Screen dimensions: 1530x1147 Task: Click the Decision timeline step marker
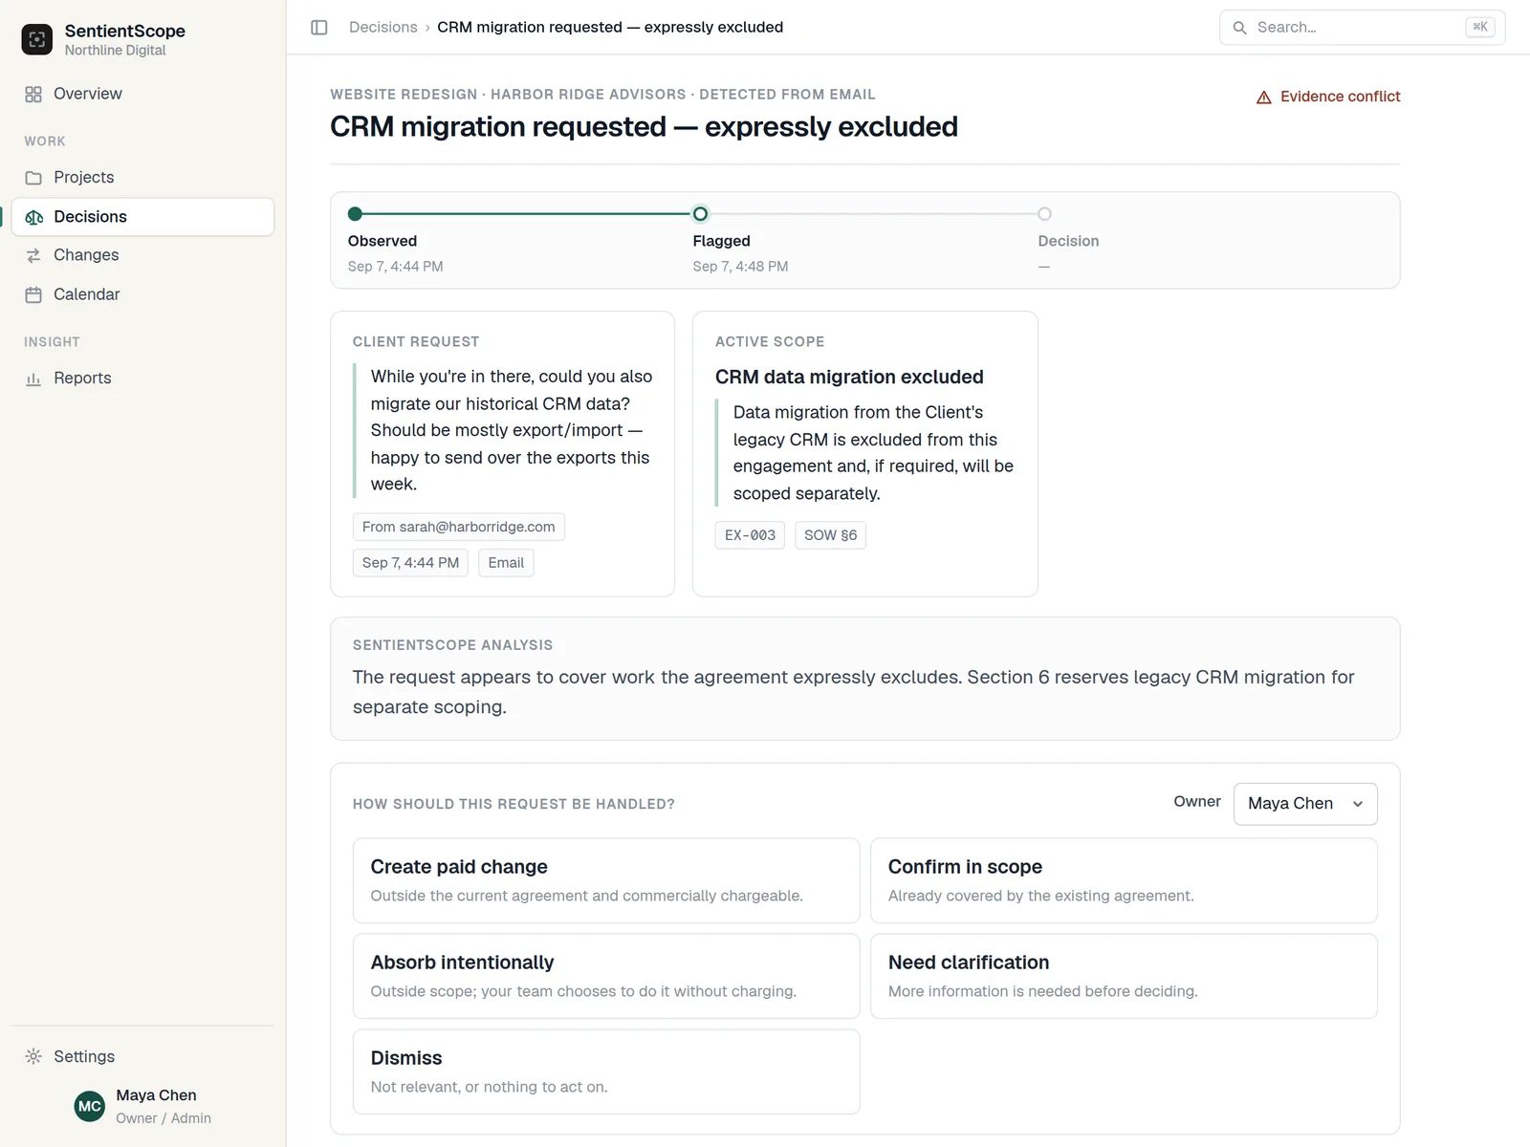coord(1044,213)
